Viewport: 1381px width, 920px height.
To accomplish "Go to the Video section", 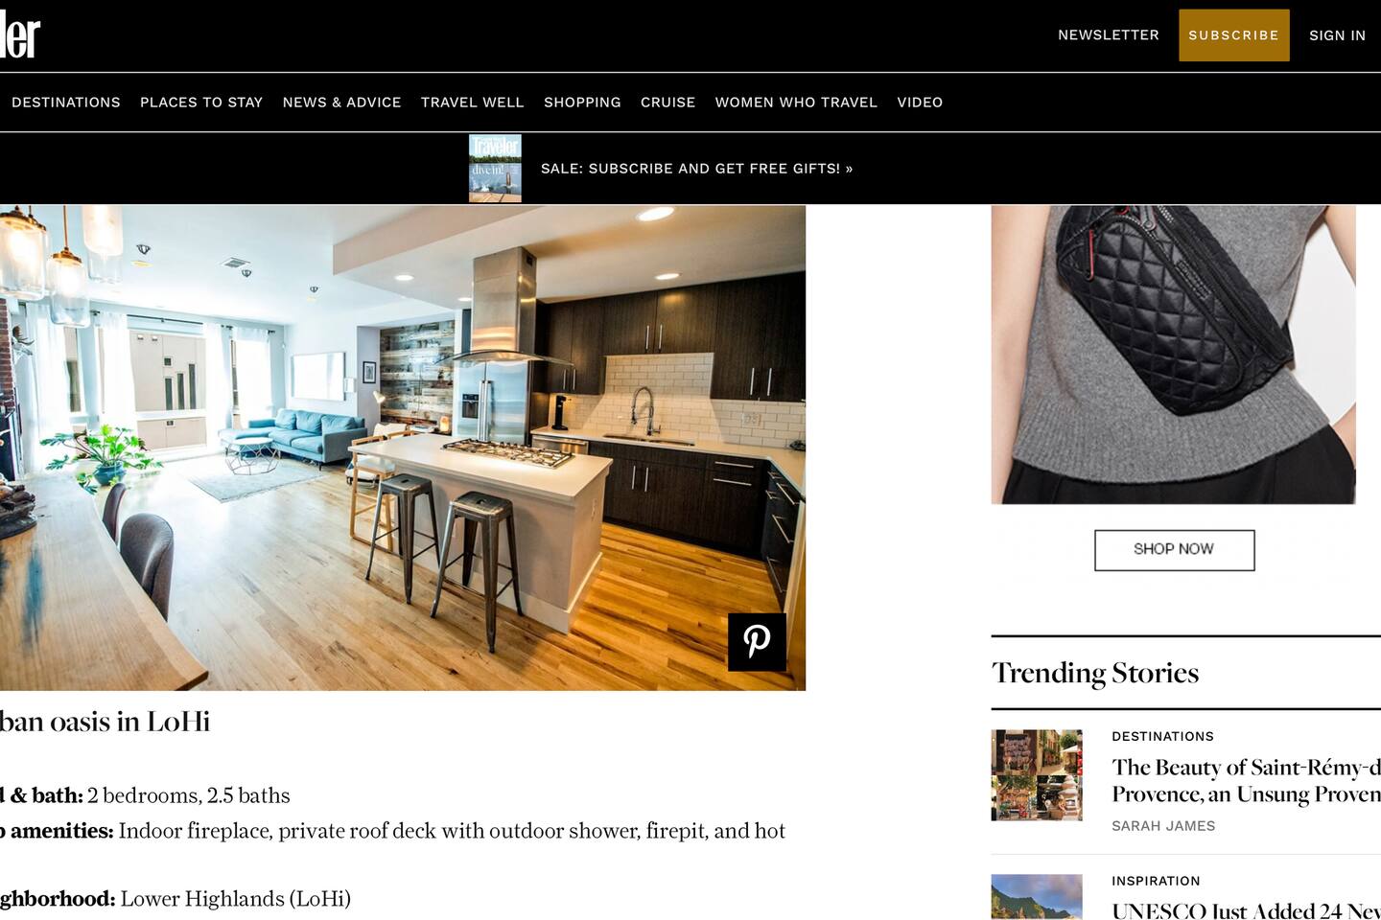I will 920,103.
